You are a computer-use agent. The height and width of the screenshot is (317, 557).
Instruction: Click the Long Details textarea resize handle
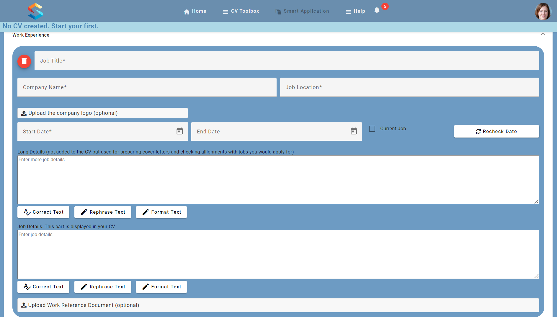pos(536,202)
